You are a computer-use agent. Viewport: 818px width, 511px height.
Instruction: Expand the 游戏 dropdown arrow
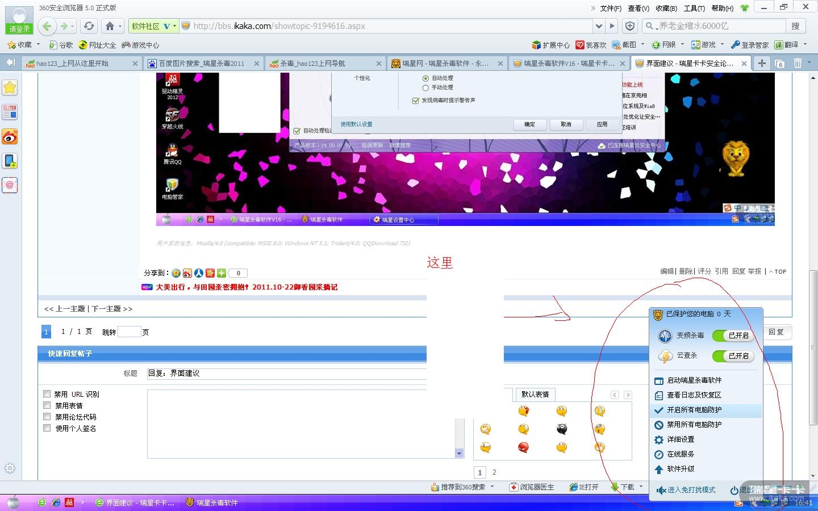coord(722,44)
